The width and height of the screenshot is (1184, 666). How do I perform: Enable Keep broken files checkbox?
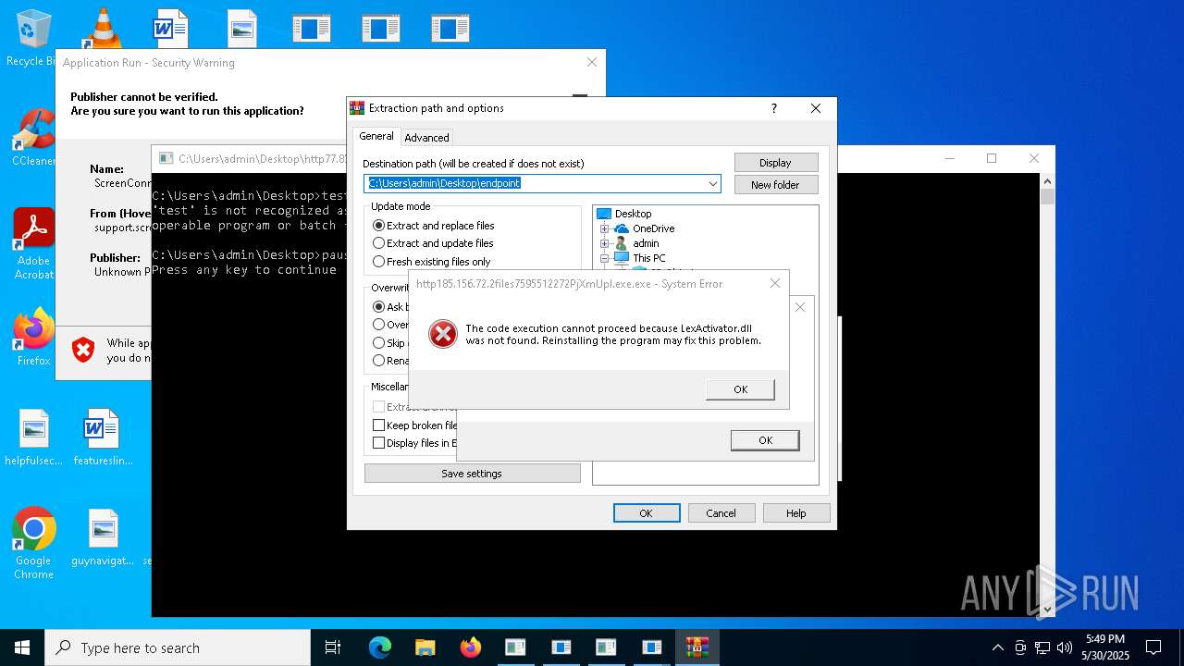378,425
